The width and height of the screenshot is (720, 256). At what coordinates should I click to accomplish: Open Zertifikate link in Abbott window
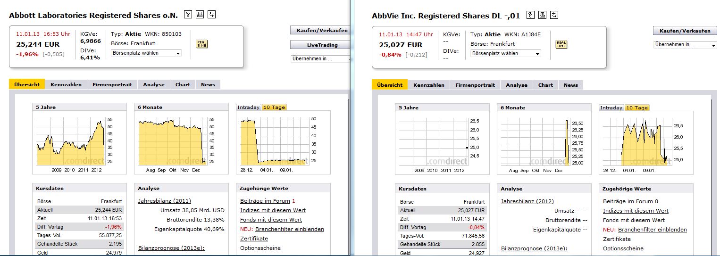[254, 239]
